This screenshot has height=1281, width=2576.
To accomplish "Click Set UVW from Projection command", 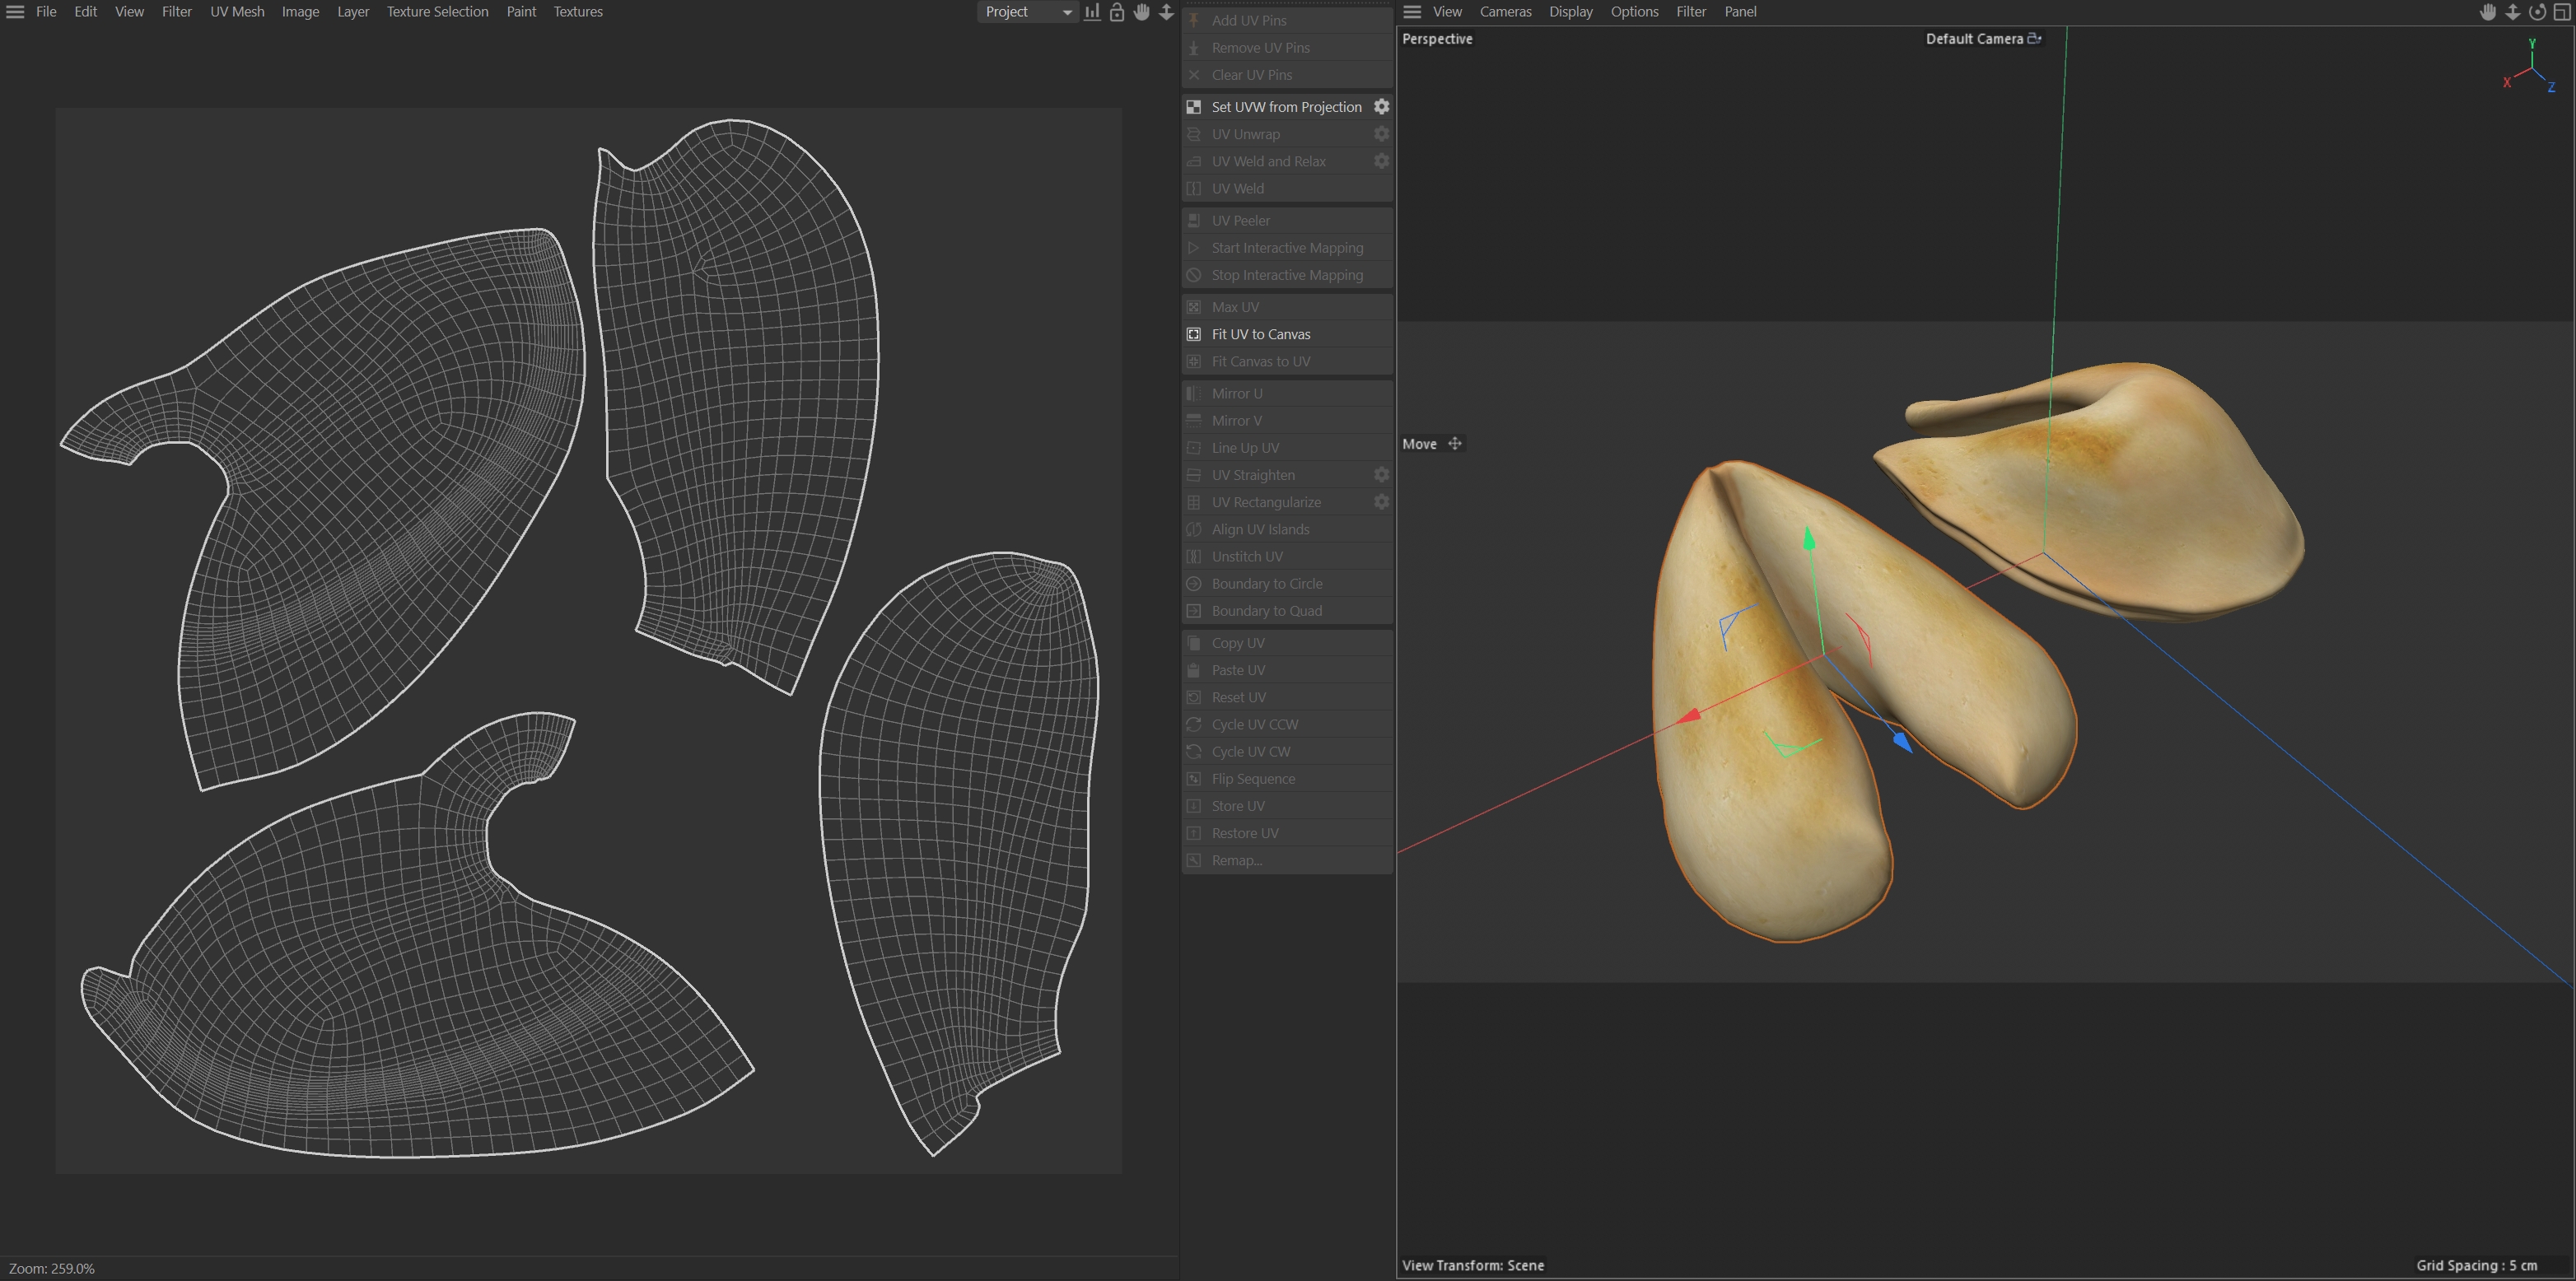I will (x=1286, y=107).
